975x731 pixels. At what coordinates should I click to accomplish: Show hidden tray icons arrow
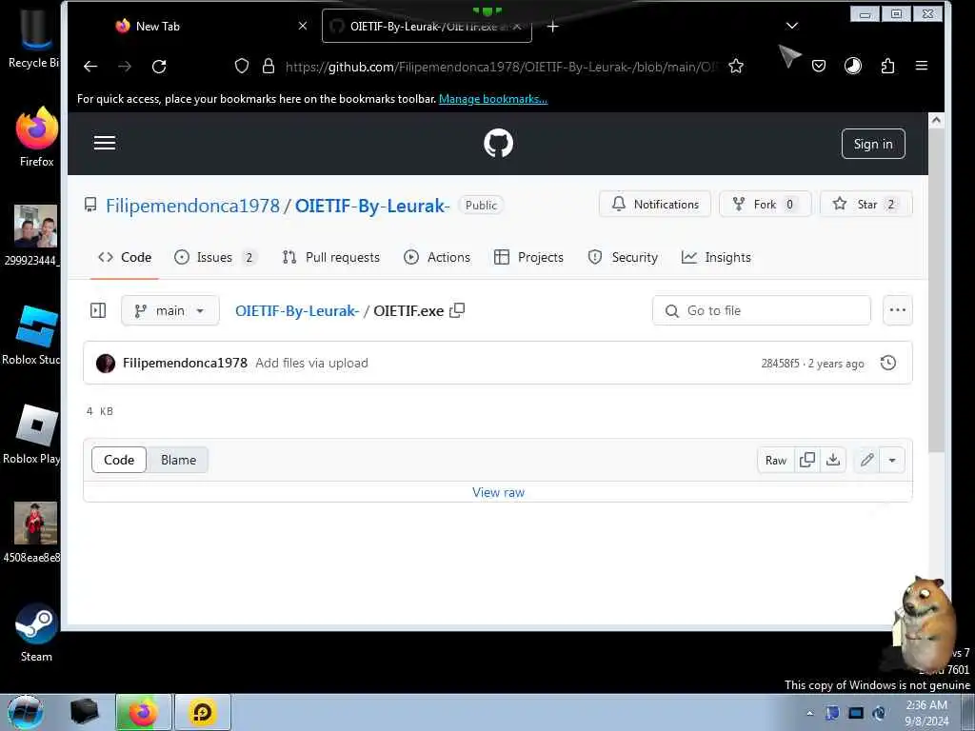point(809,713)
